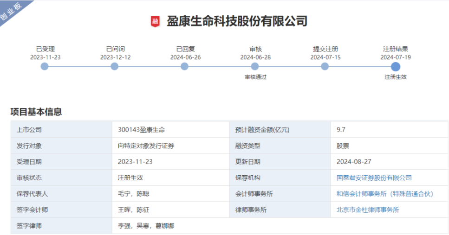Click the 已问询 timeline node dot
Image resolution: width=449 pixels, height=235 pixels.
(115, 67)
